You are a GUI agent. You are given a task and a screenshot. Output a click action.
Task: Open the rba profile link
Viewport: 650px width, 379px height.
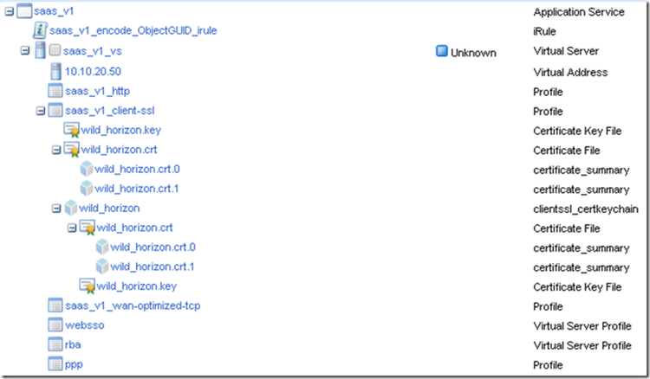point(73,344)
